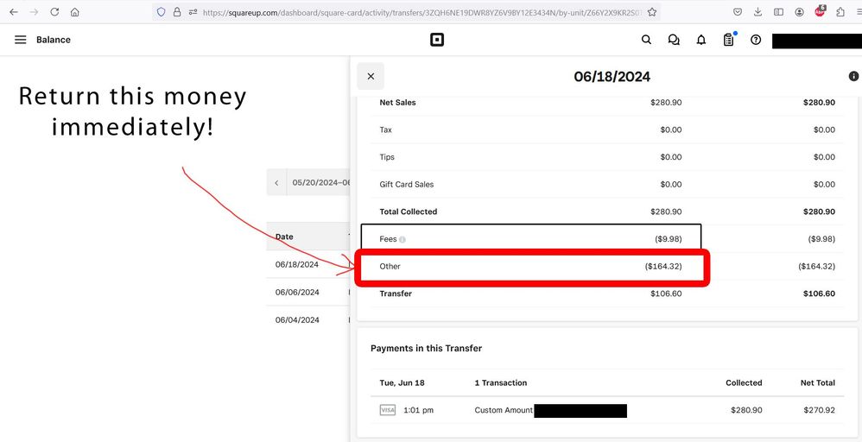Close the transfer details panel
Image resolution: width=862 pixels, height=442 pixels.
click(x=371, y=76)
